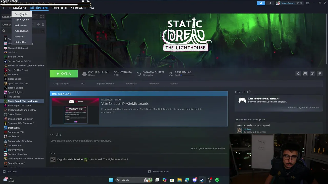328x184 pixels.
Task: Open Puan Dükkânı menu entry
Action: pos(22,31)
